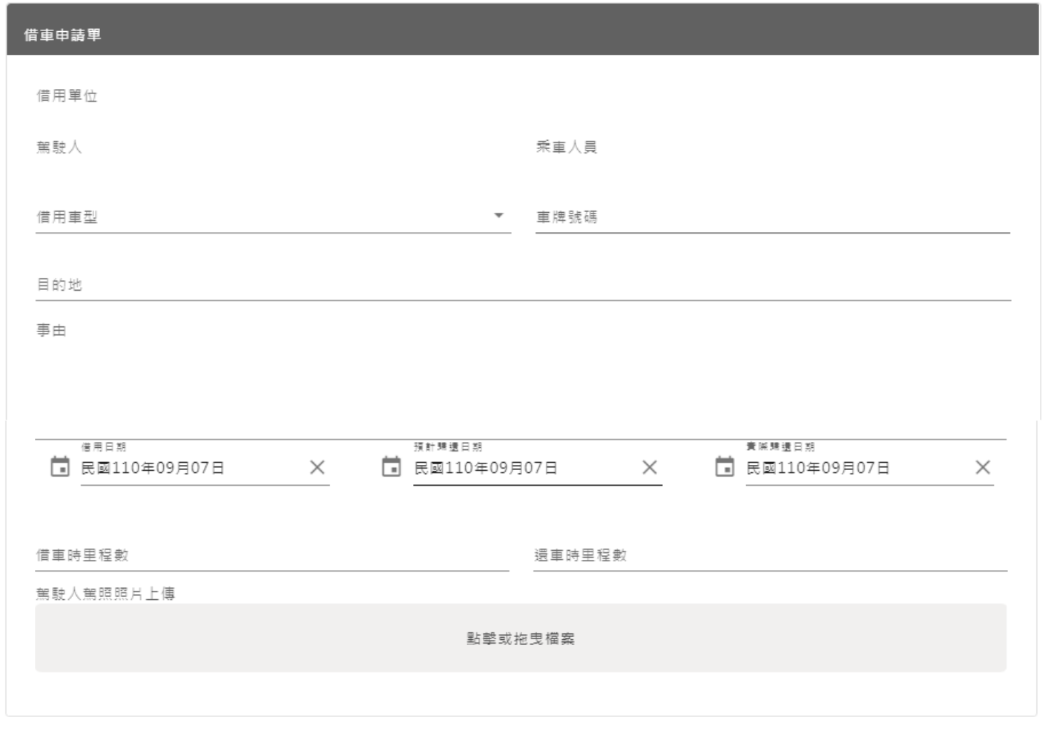Click the 點擊或拖曳檔案 upload area
Image resolution: width=1051 pixels, height=740 pixels.
tap(521, 638)
